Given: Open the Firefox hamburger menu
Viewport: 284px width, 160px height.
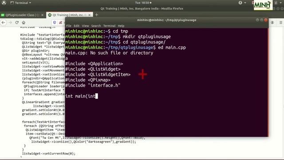Looking at the screenshot, I should click(x=281, y=23).
